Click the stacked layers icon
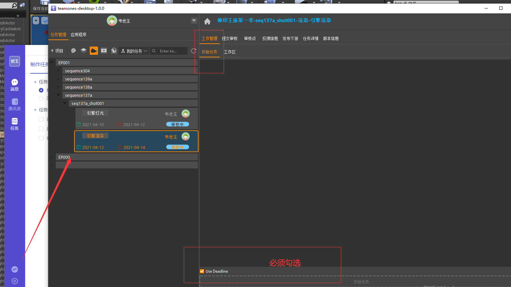 click(x=84, y=50)
